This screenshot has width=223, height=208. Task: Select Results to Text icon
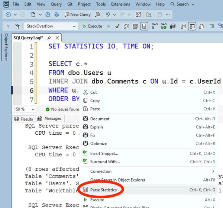183,26
